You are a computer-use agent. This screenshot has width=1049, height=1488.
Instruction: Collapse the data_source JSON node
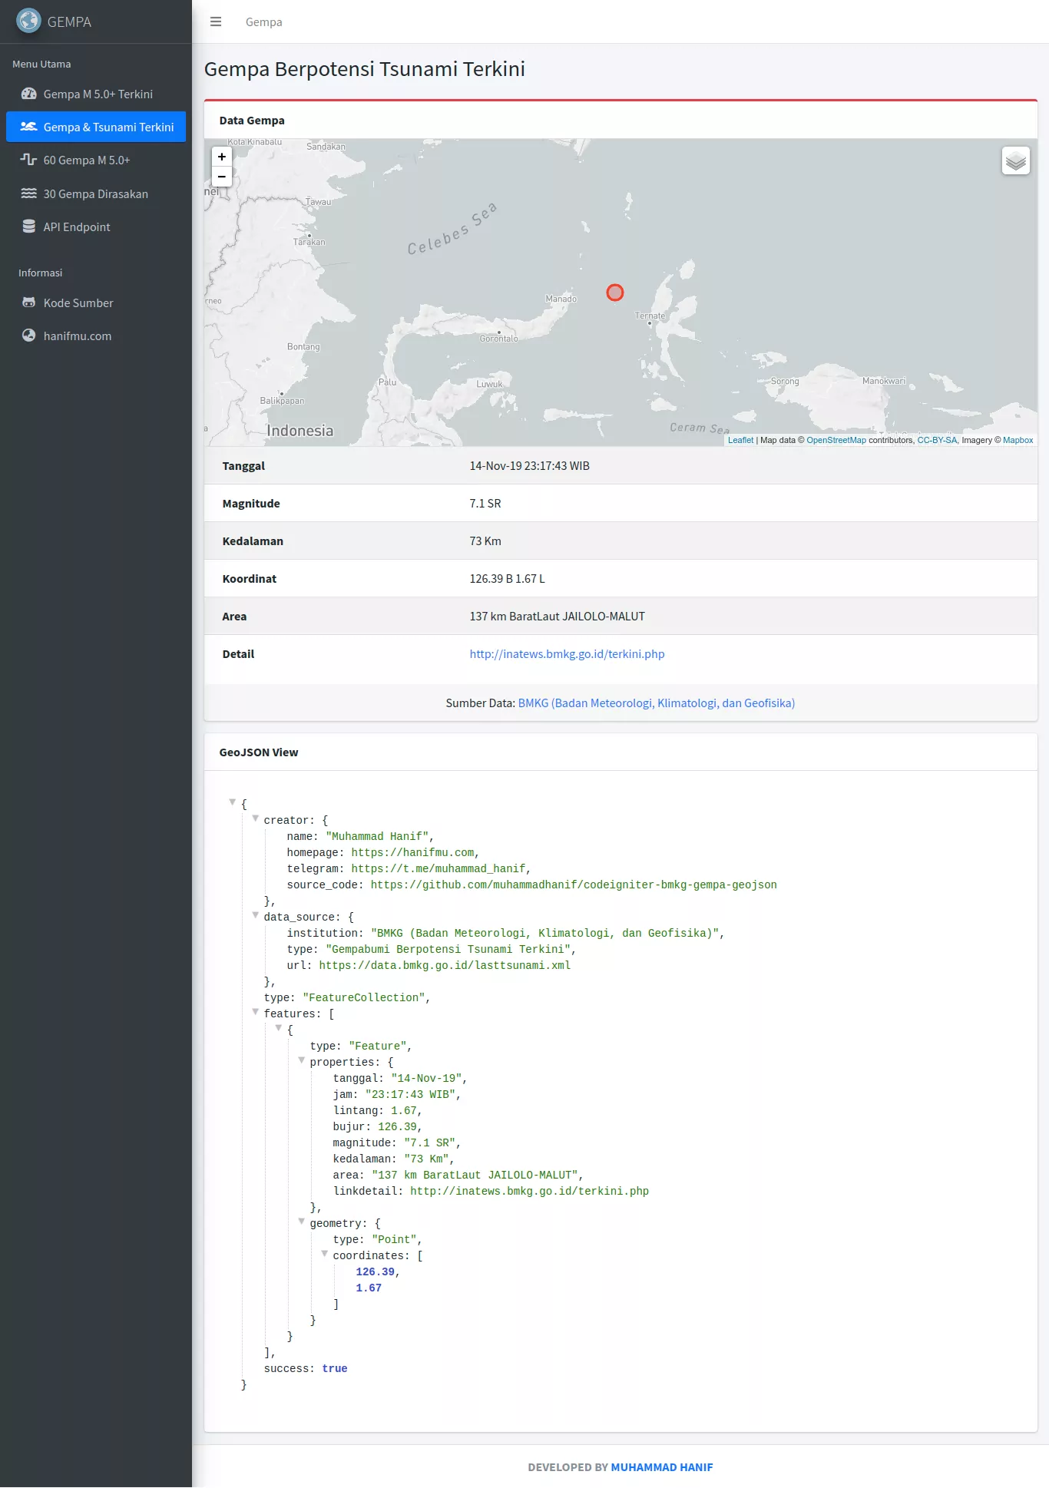tap(256, 915)
